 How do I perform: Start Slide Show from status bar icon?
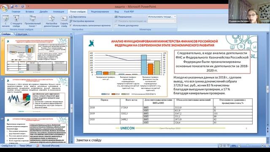tap(228, 146)
